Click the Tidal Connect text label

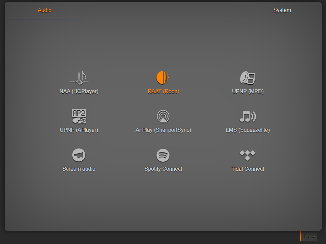(x=248, y=169)
